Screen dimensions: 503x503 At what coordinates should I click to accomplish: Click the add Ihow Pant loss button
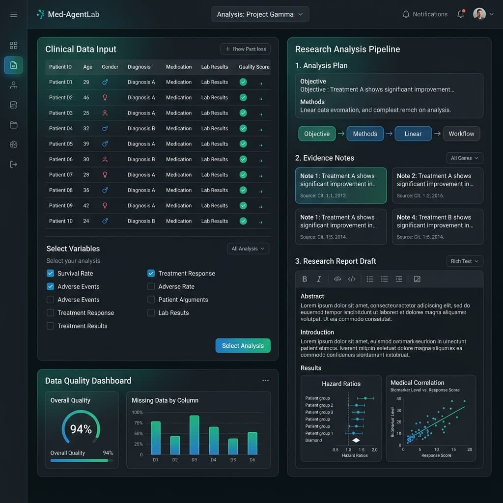click(246, 49)
